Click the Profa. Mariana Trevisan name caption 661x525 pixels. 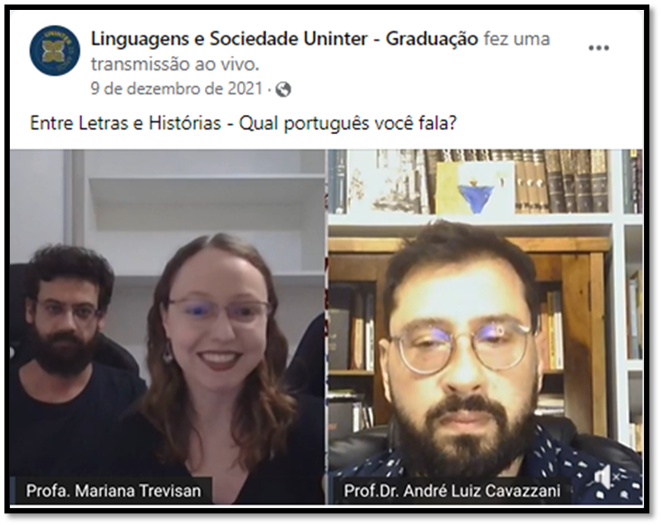coord(113,491)
